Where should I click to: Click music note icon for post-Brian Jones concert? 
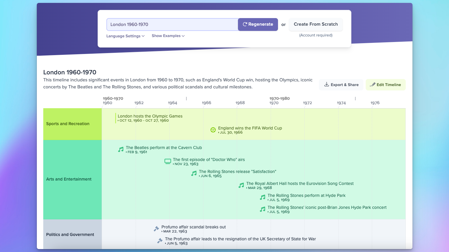point(263,209)
